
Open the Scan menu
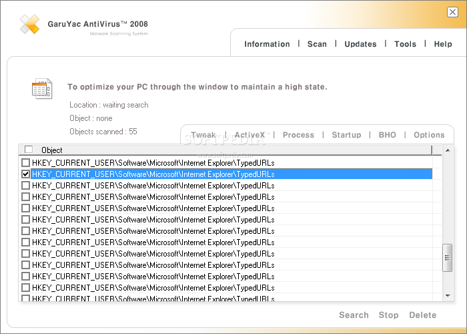[x=317, y=44]
